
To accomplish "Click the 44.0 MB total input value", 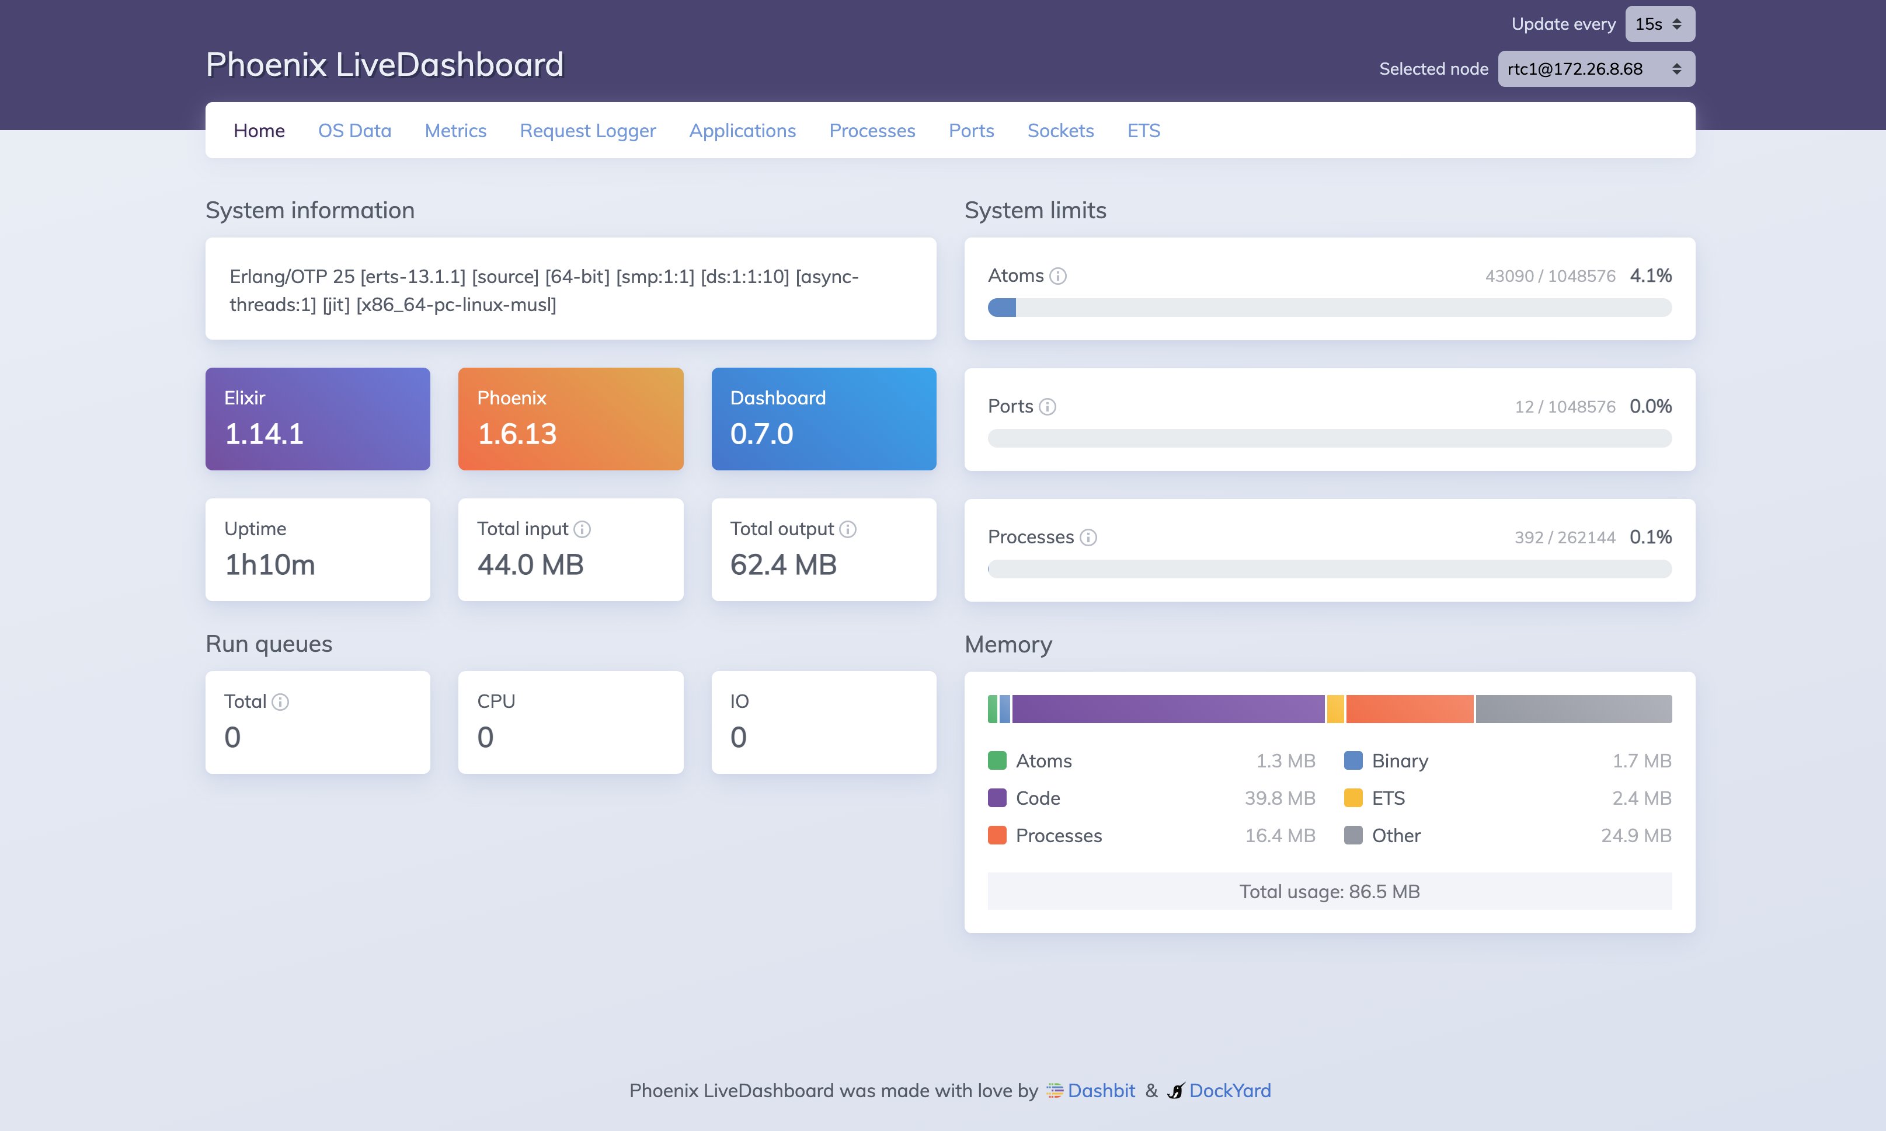I will coord(531,565).
